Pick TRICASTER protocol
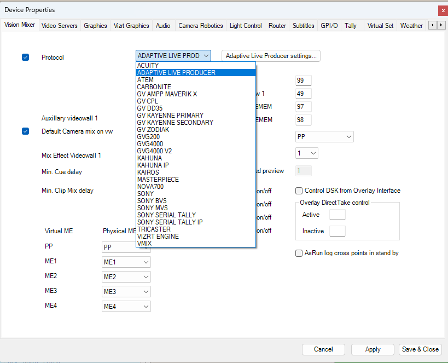The image size is (448, 363). 196,229
